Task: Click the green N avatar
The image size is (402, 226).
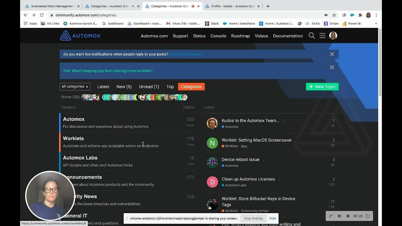Action: [212, 143]
